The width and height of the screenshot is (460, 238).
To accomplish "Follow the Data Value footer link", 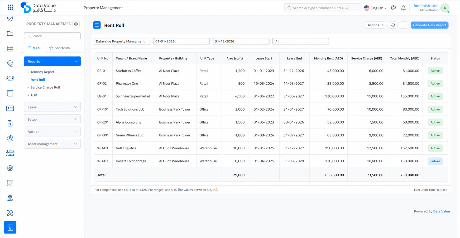I will (441, 211).
